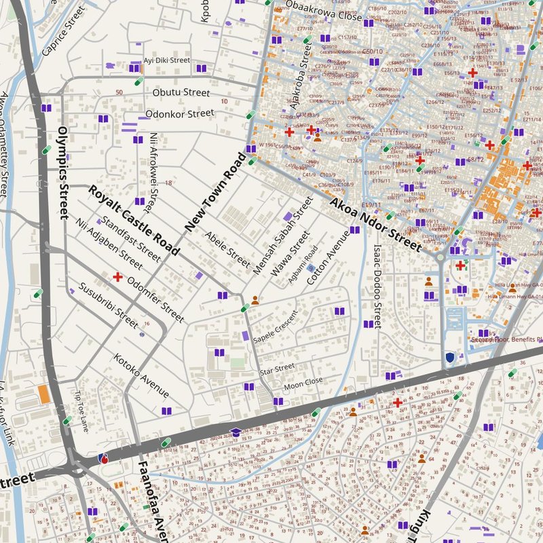
Task: Click the red cross icon beside Odomfer Street
Action: coord(117,277)
